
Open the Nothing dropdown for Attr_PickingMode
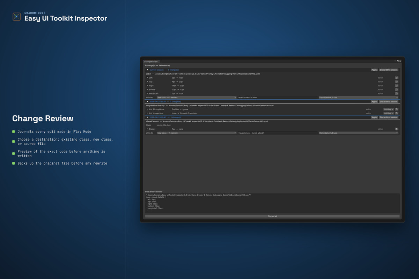coord(388,109)
